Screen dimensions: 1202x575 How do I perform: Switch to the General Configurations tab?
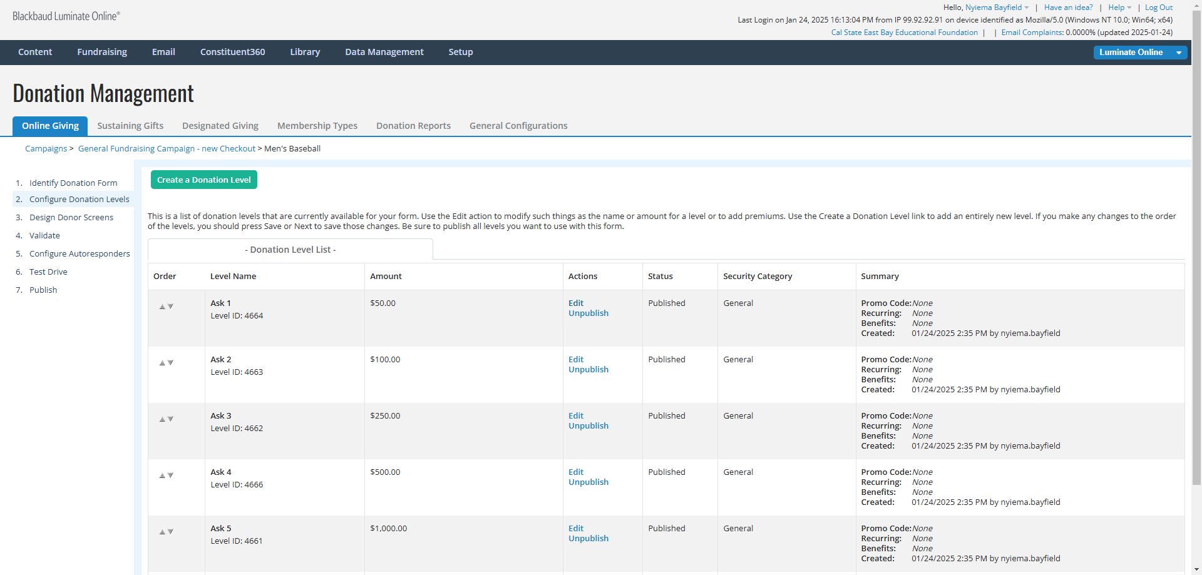(518, 126)
